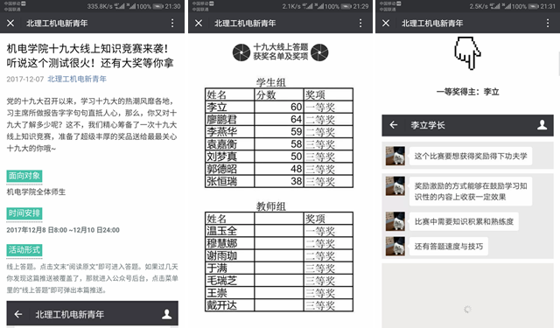Open overflow menu in the right screen
Screen dimensions: 560x328
pos(548,24)
